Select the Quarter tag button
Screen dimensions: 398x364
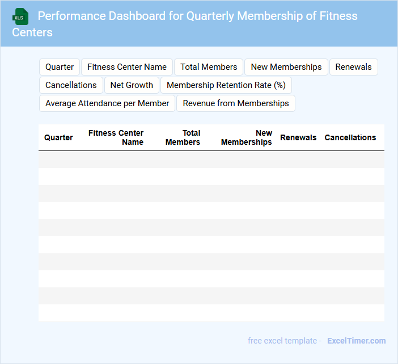coord(60,67)
